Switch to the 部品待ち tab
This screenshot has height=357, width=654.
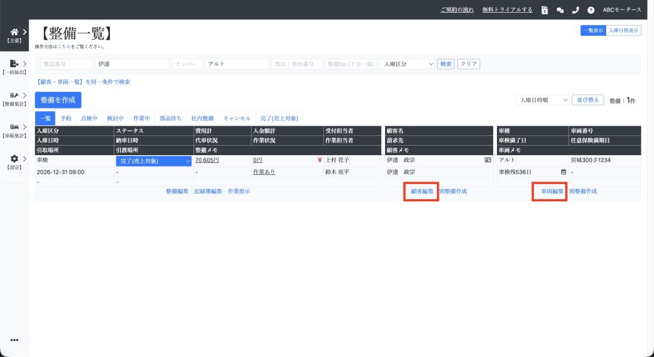coord(171,118)
